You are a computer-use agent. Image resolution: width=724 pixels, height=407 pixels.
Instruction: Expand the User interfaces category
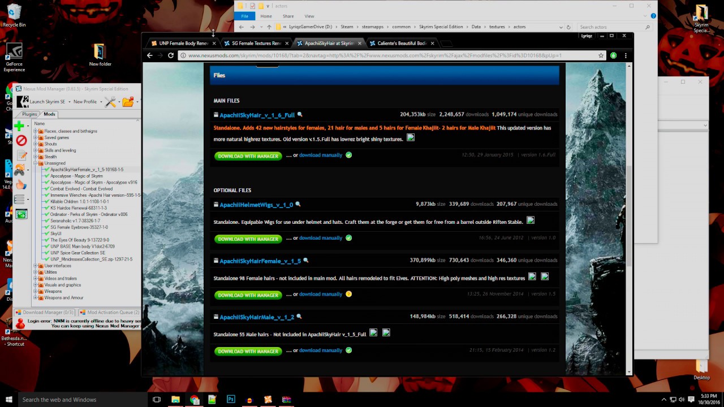pos(36,266)
